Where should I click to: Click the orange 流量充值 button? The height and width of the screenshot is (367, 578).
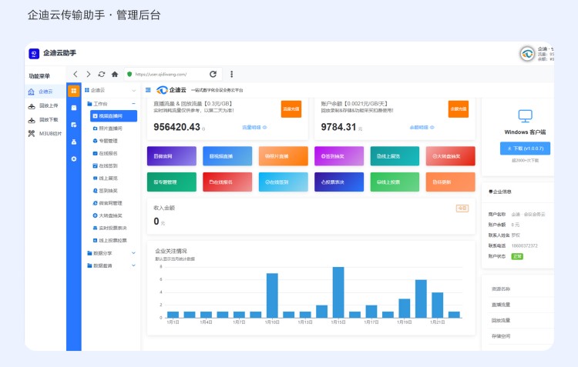(x=291, y=109)
